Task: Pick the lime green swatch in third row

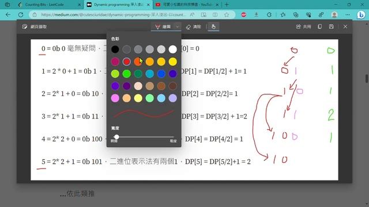Action: [115, 74]
